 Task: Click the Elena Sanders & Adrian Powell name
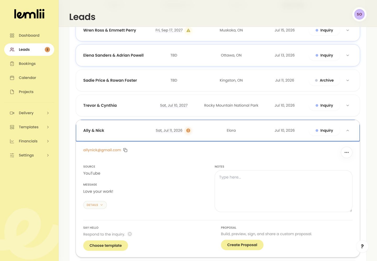[113, 55]
